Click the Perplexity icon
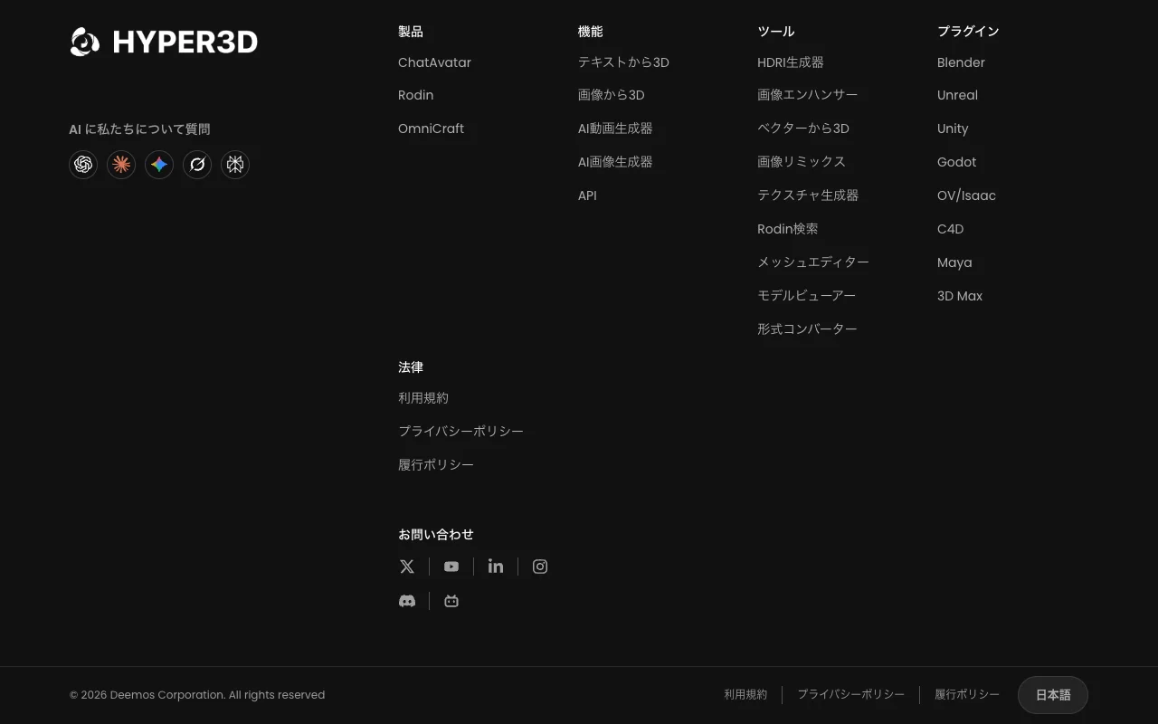Viewport: 1158px width, 724px height. pos(235,165)
